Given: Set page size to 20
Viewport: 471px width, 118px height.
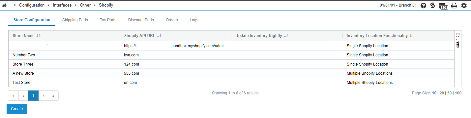Looking at the screenshot, I should pos(442,93).
